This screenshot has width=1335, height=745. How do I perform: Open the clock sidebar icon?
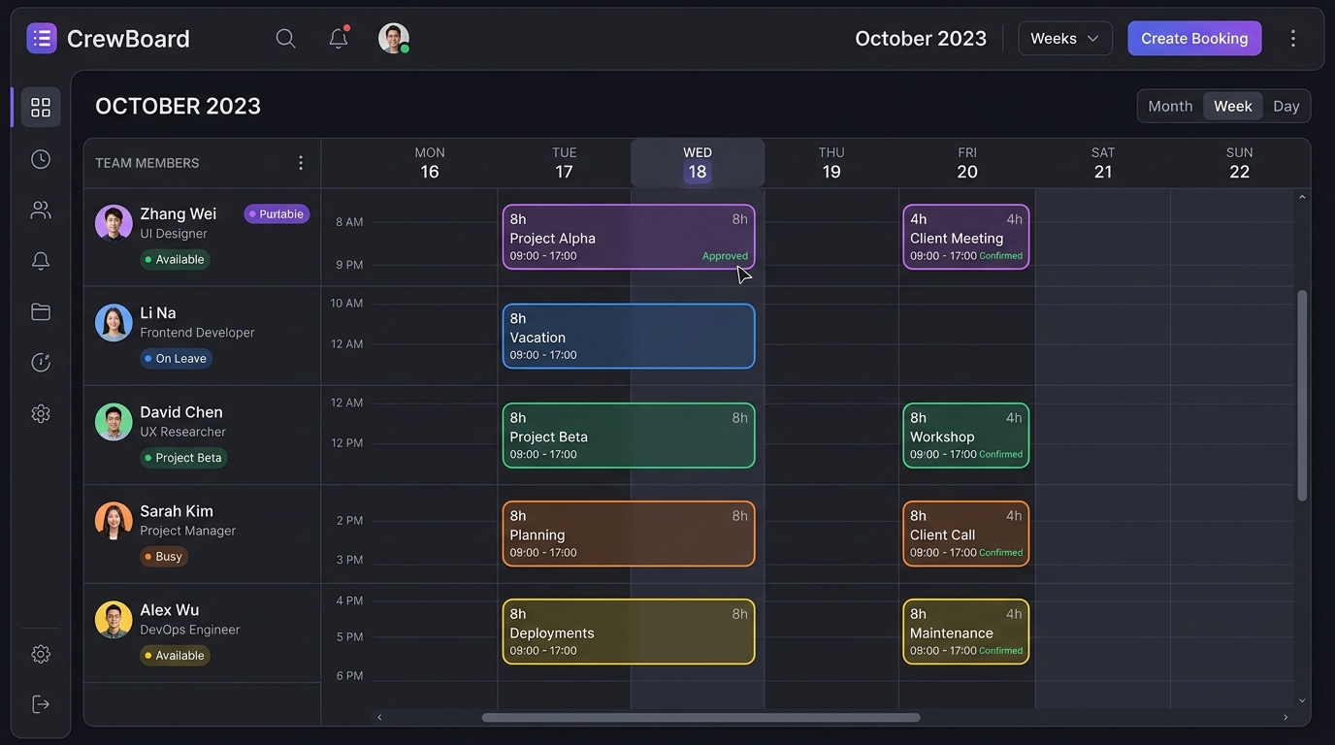click(41, 159)
